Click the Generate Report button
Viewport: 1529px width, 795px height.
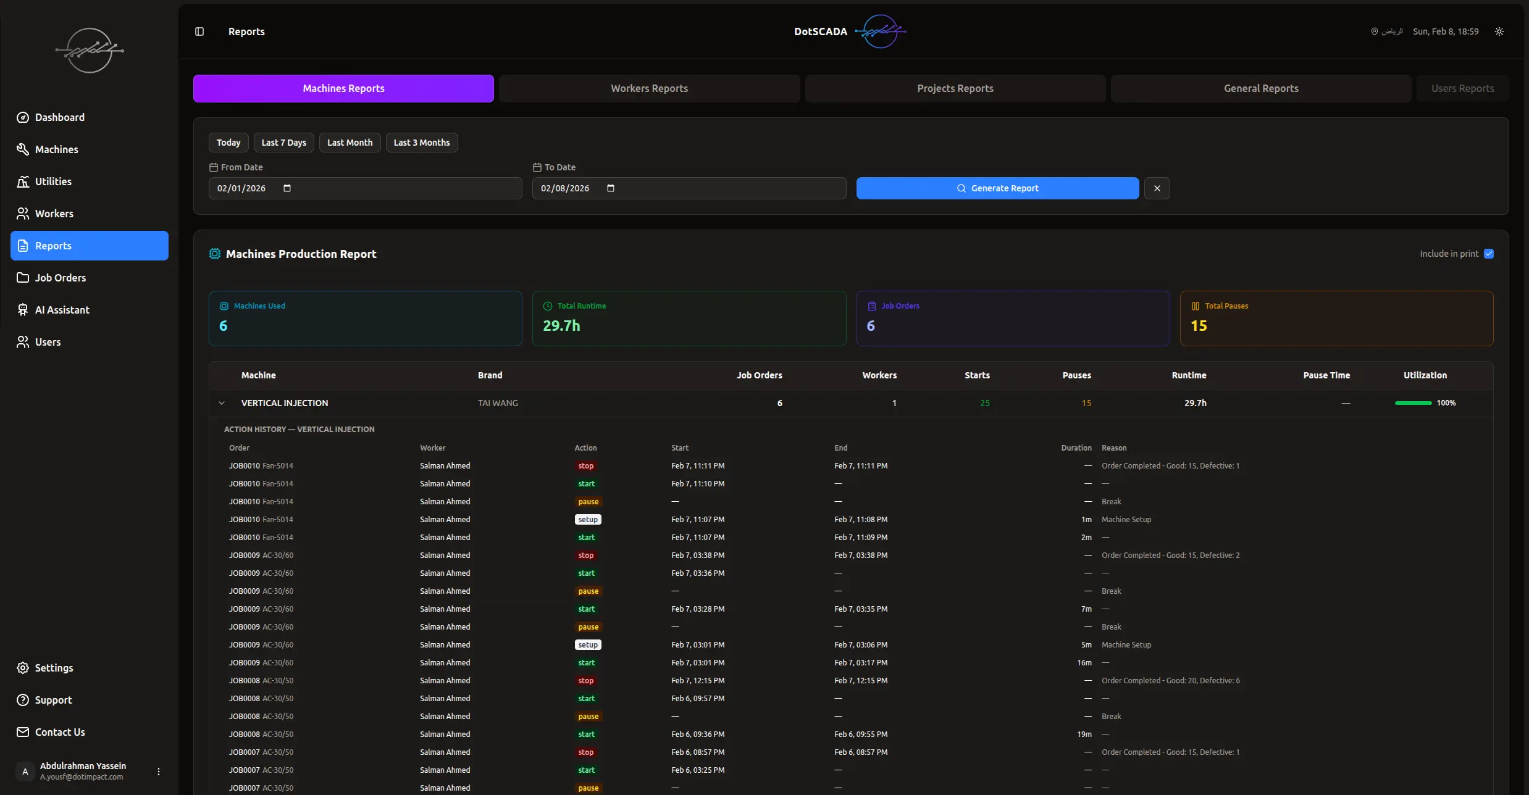tap(997, 188)
